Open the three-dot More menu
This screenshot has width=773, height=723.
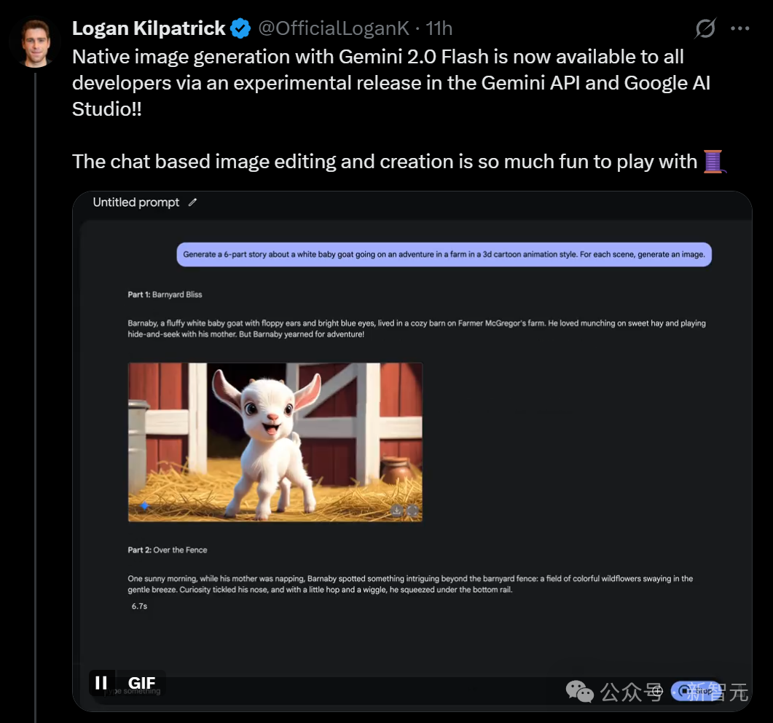739,29
